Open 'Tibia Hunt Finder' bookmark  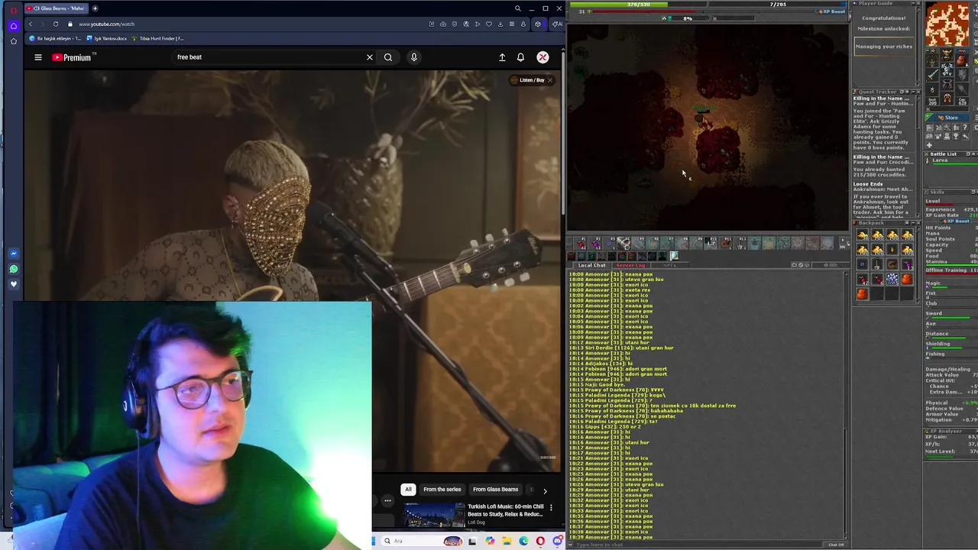[x=158, y=38]
